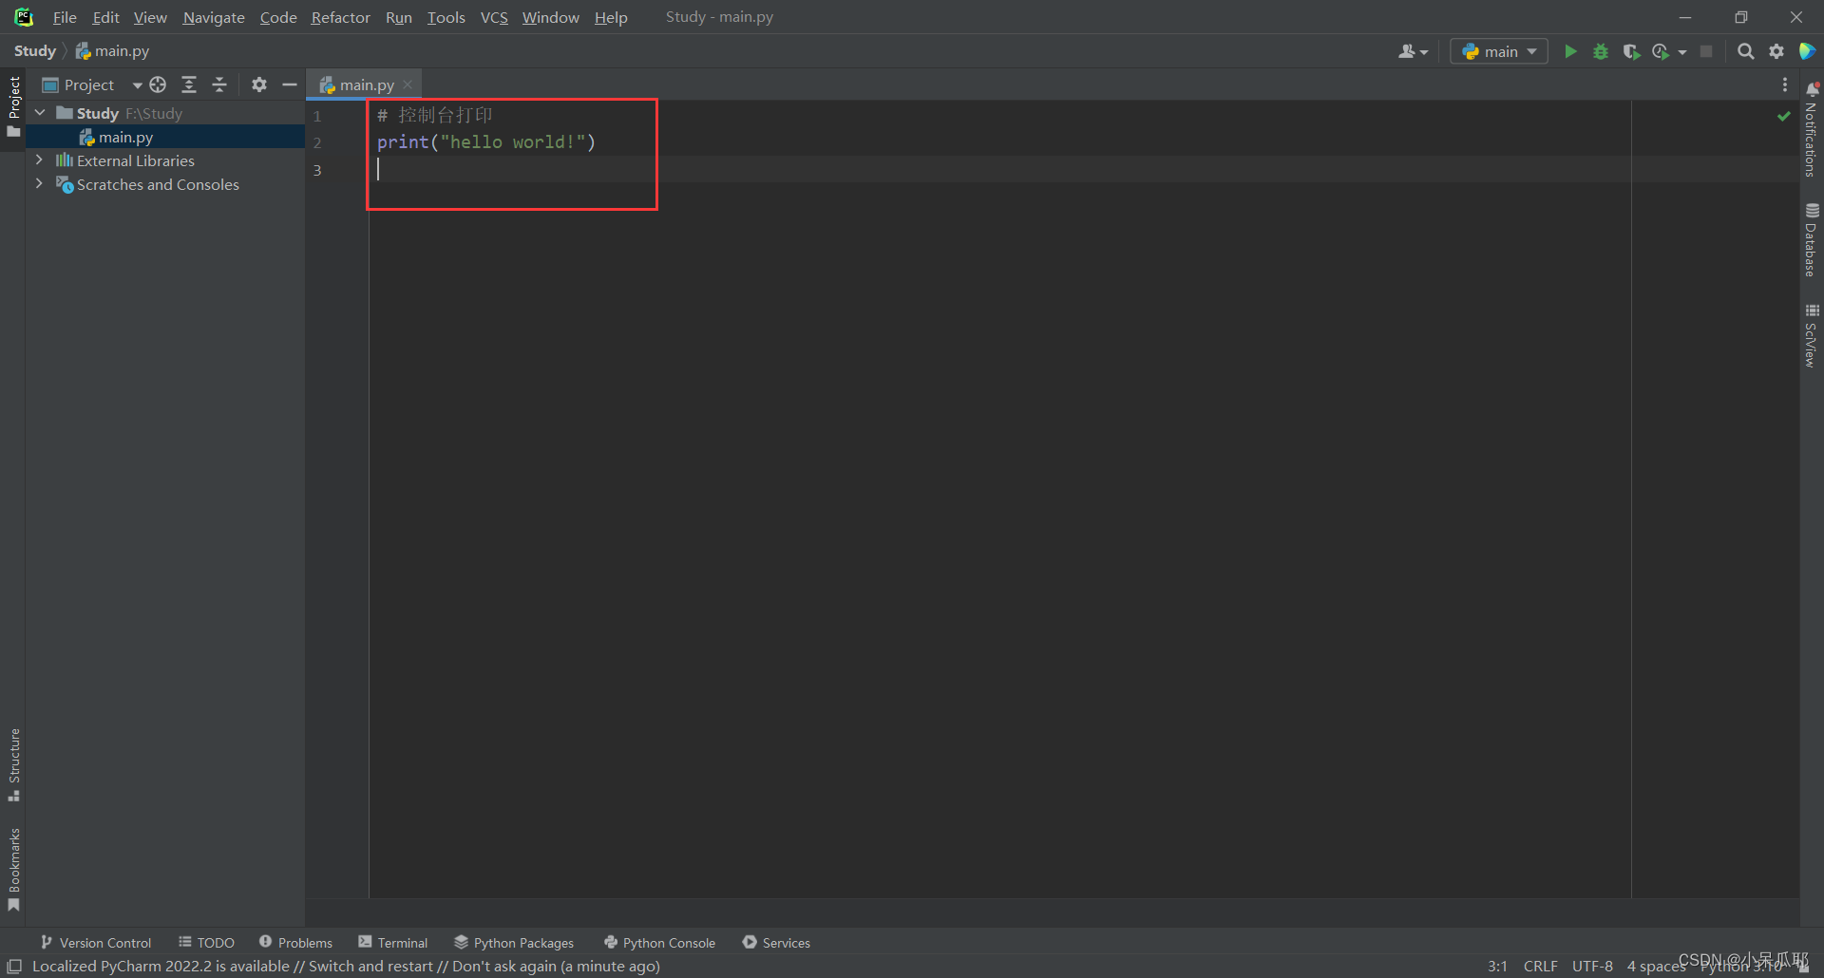Open the VCS menu
This screenshot has width=1824, height=978.
pos(494,17)
